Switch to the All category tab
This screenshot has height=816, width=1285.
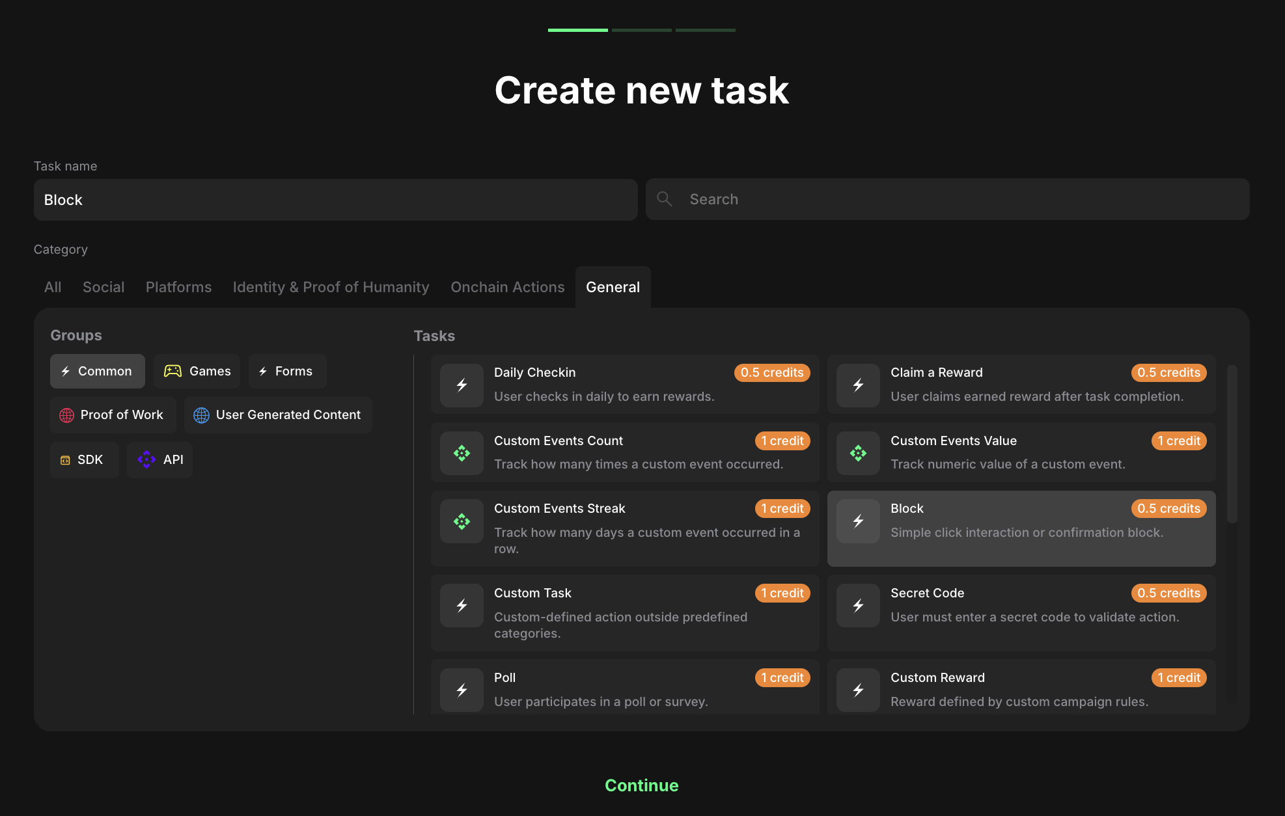click(53, 287)
